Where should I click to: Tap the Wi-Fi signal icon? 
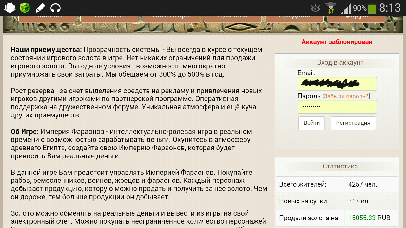tap(331, 8)
